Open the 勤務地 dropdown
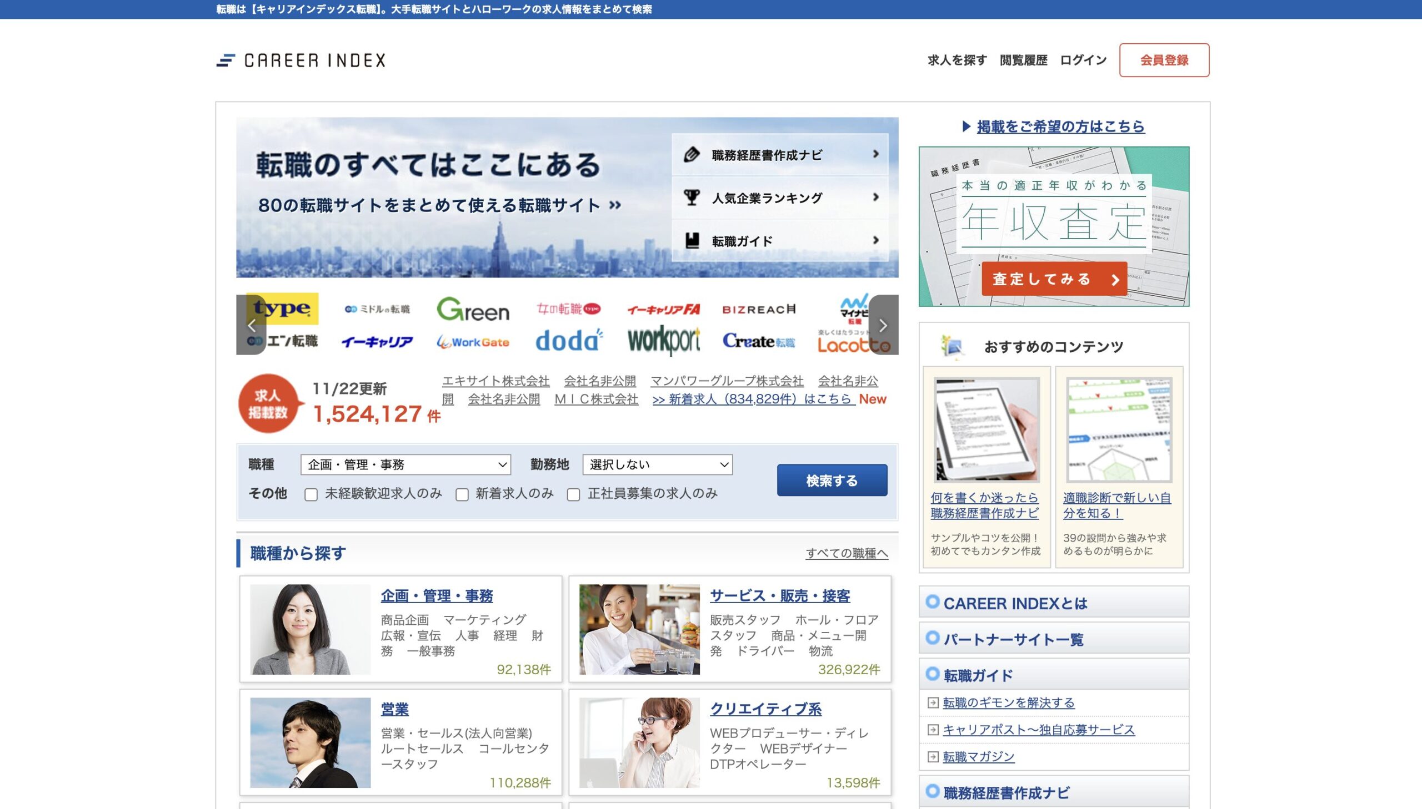The width and height of the screenshot is (1422, 809). tap(657, 464)
